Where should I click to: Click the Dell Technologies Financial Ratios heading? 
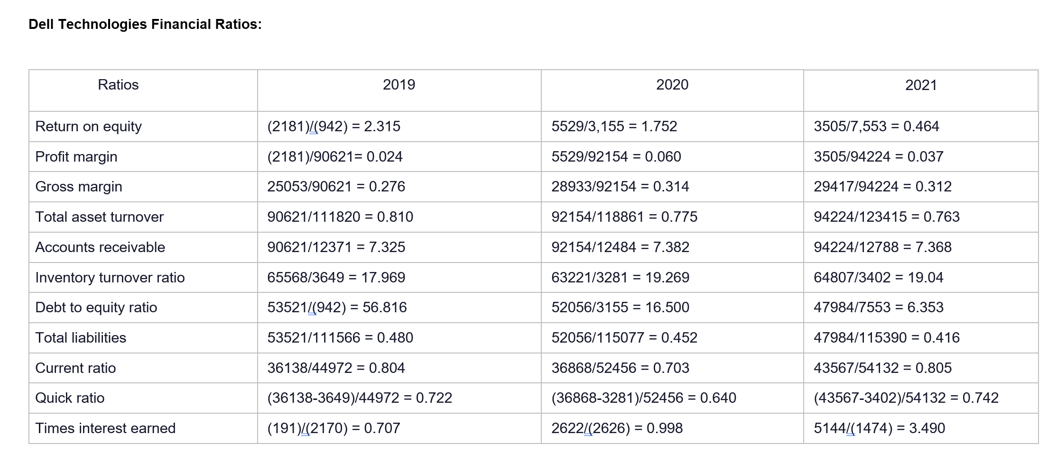[x=145, y=24]
